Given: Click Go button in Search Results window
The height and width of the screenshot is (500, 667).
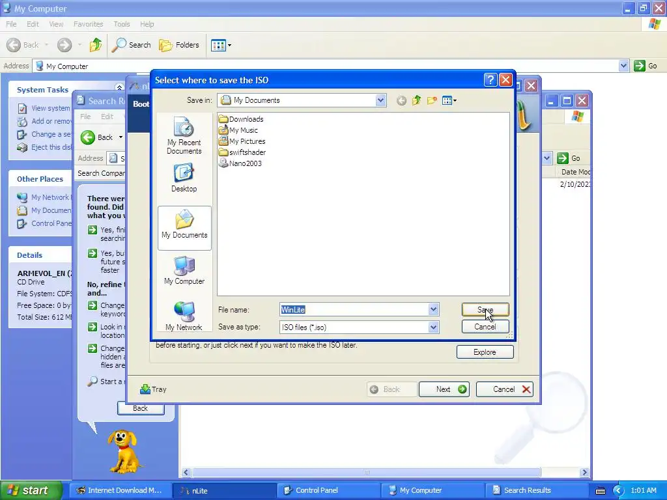Looking at the screenshot, I should (569, 158).
